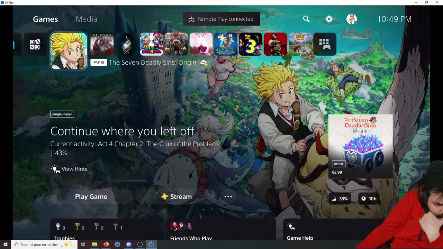Select the Naruto Storm game tile
This screenshot has height=249, width=443.
tap(226, 44)
